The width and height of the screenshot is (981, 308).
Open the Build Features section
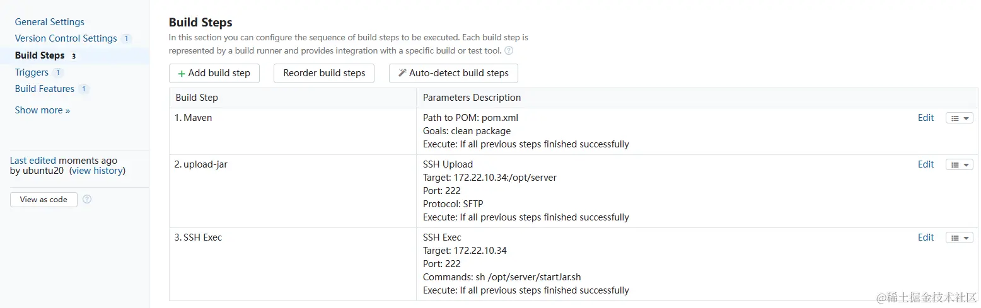(44, 89)
